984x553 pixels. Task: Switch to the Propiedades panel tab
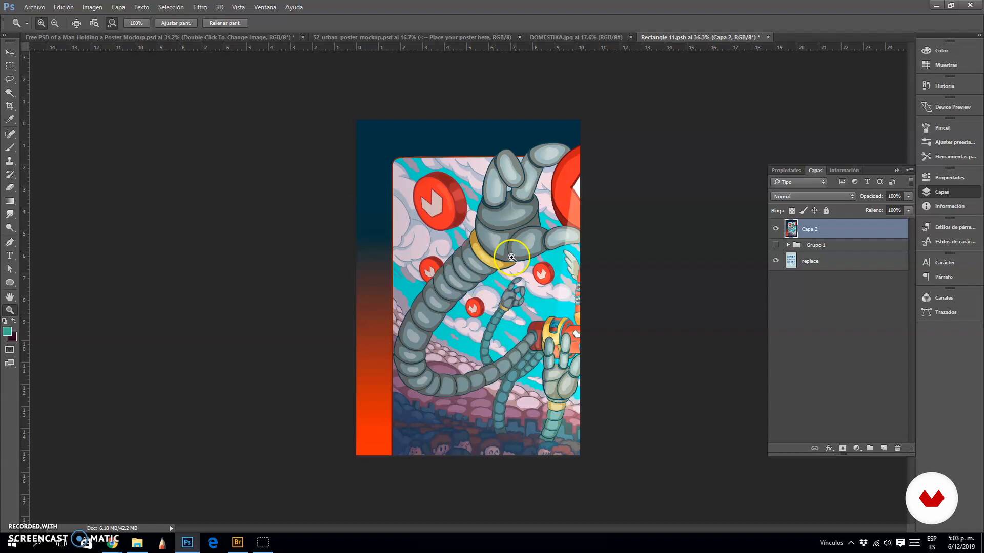click(786, 170)
